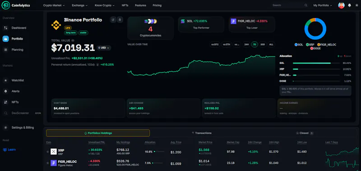Open the Dashboard sidebar icon
The image size is (361, 171).
[x=5, y=28]
